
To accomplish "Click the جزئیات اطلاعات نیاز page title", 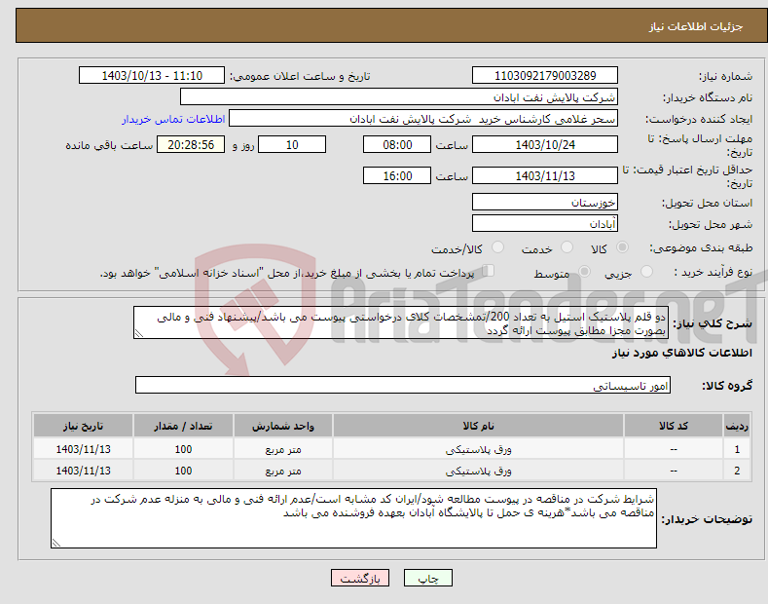I will click(x=696, y=26).
